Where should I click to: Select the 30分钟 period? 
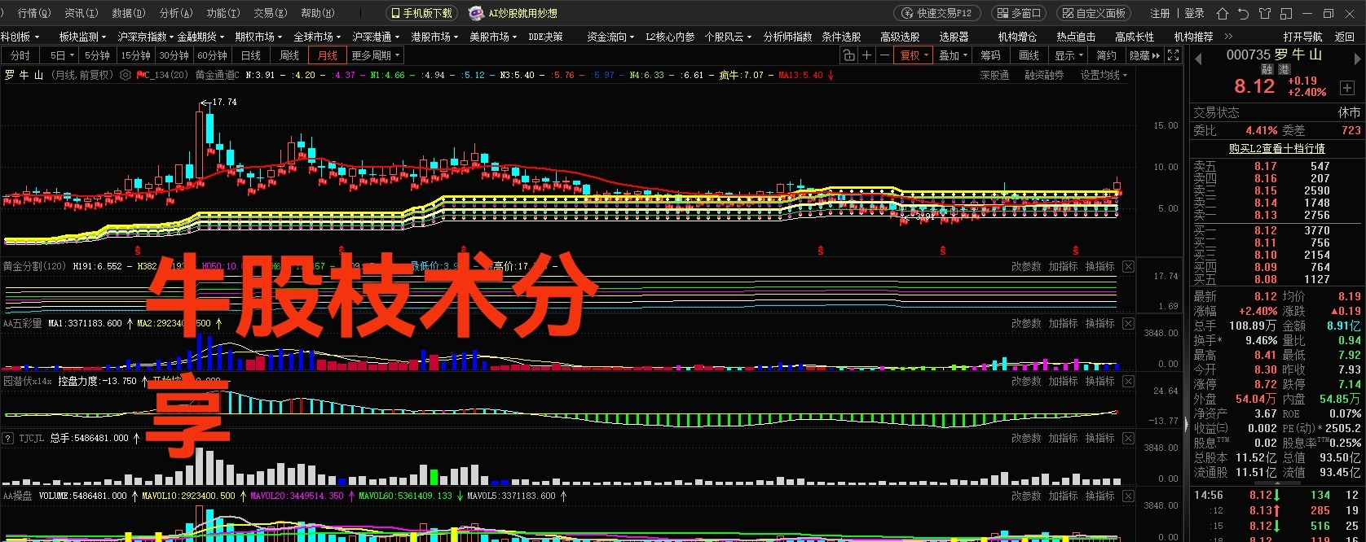click(174, 55)
